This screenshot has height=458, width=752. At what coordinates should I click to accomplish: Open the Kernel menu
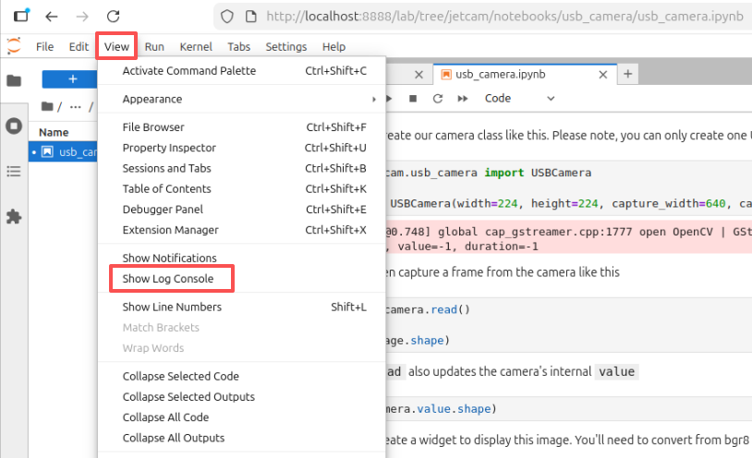(196, 46)
